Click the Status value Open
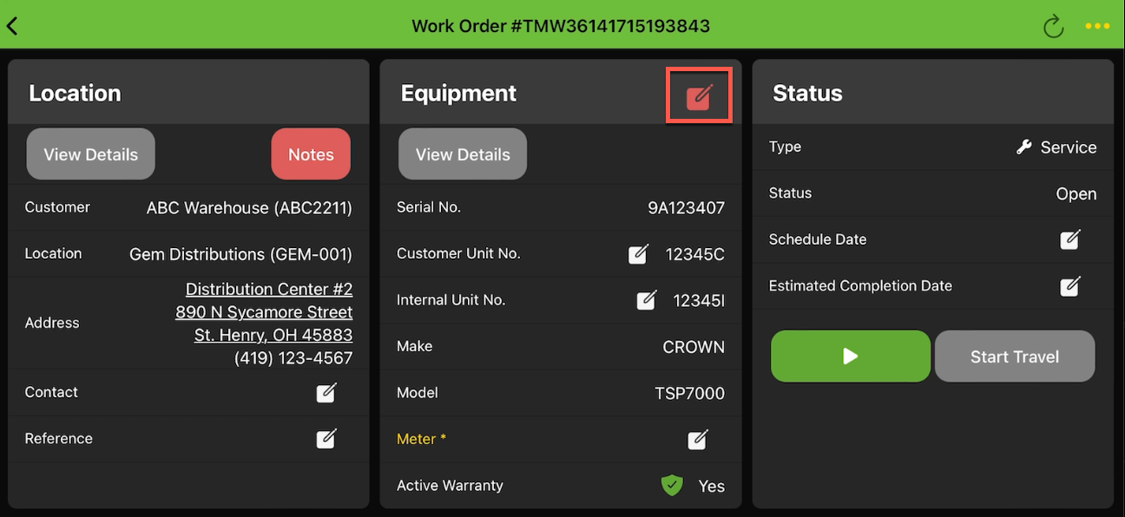The image size is (1125, 517). (1076, 193)
